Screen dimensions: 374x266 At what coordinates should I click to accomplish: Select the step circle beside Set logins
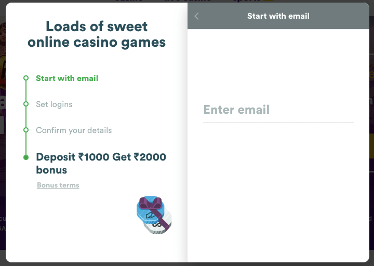pos(26,104)
